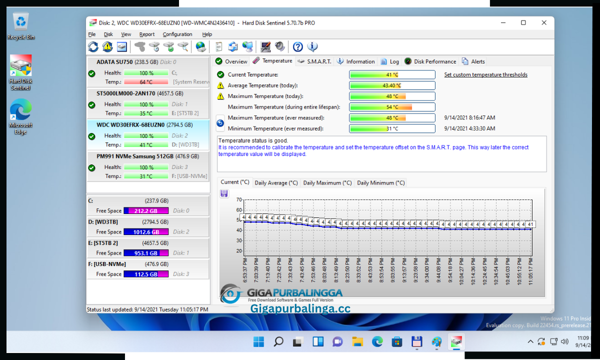Click the disk icon with clock overlay

click(x=154, y=46)
